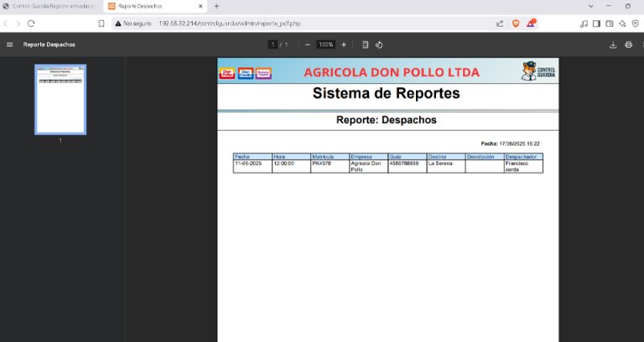Screen dimensions: 644x342
Task: Click the address bar URL
Action: click(x=230, y=23)
